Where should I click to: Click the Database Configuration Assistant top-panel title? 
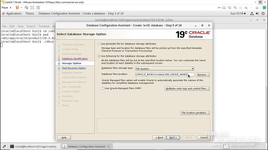tap(81, 13)
